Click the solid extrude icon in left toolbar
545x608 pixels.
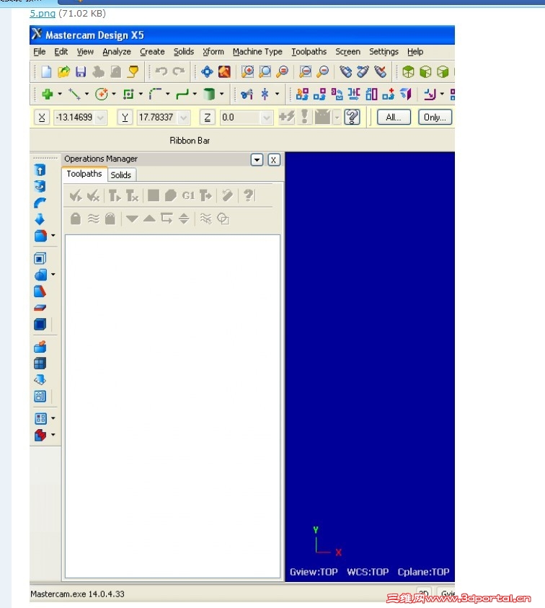(40, 169)
